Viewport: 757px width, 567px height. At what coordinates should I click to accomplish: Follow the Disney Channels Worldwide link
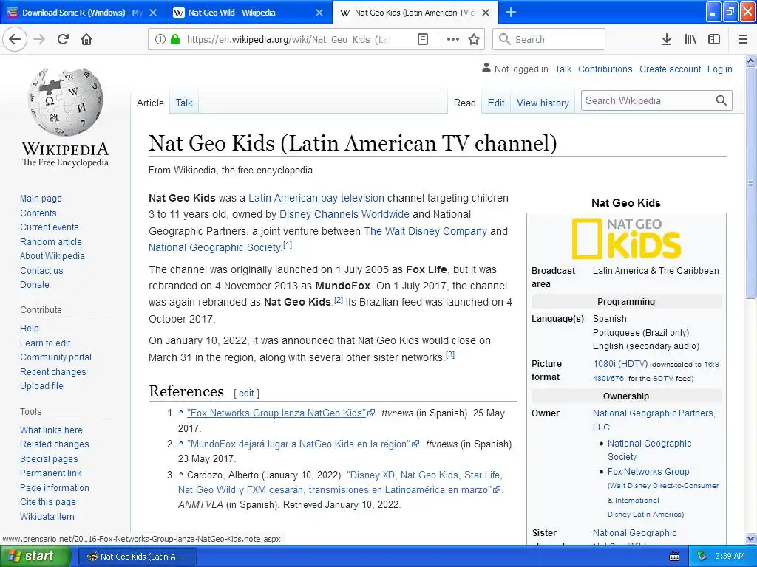[x=344, y=214]
